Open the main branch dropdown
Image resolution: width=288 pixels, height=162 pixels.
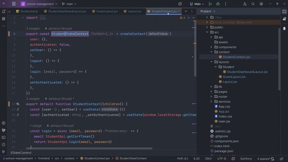point(69,4)
